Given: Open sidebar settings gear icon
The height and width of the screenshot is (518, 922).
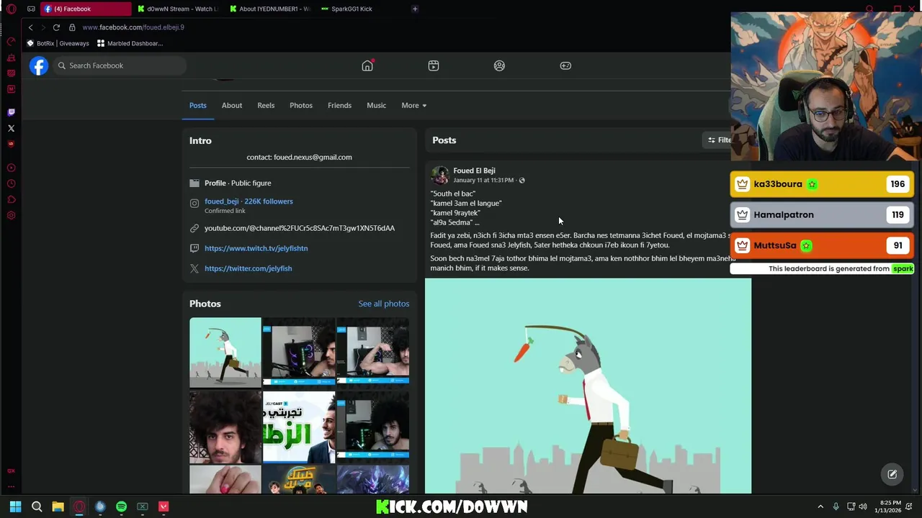Looking at the screenshot, I should coord(11,215).
